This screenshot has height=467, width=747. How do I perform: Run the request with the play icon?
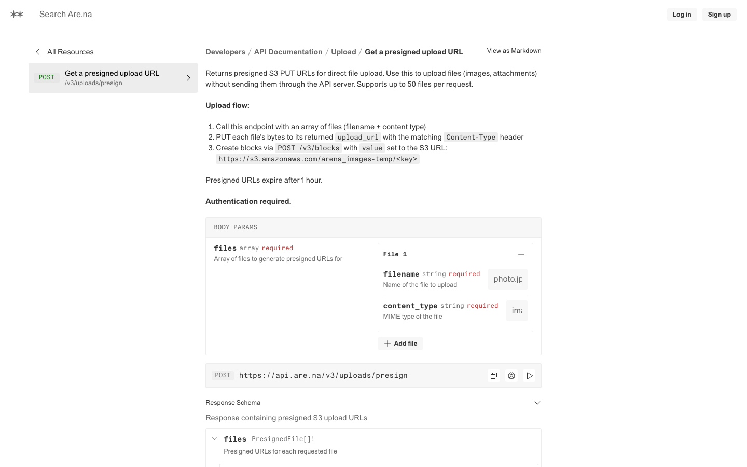tap(530, 376)
